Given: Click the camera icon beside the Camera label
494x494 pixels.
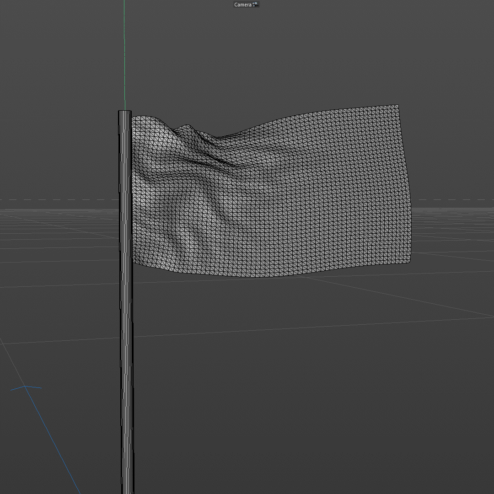Looking at the screenshot, I should [255, 5].
